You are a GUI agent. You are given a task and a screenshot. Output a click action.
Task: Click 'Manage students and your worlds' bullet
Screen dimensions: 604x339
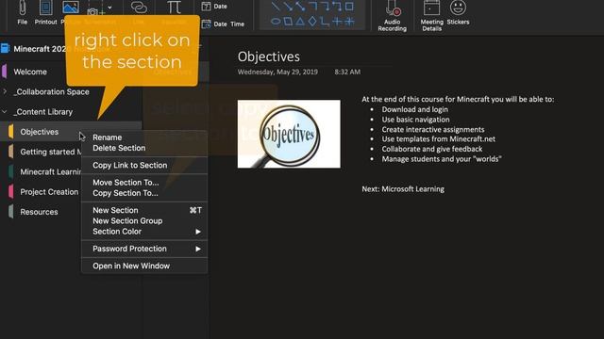[442, 159]
